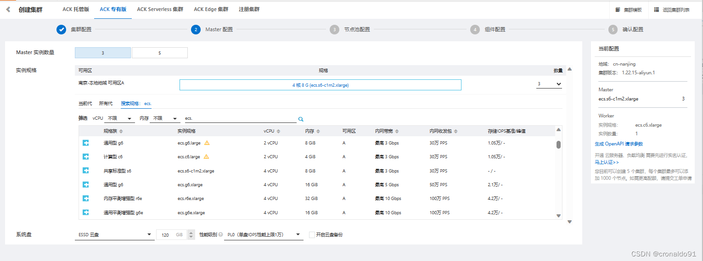Screen dimensions: 703x261
Task: Click the spec table vertical scrollbar thumb
Action: pos(559,145)
